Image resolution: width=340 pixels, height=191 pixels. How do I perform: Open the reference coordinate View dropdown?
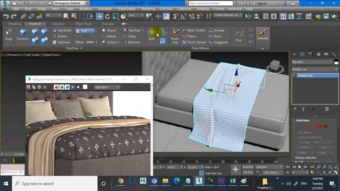[x=136, y=15]
